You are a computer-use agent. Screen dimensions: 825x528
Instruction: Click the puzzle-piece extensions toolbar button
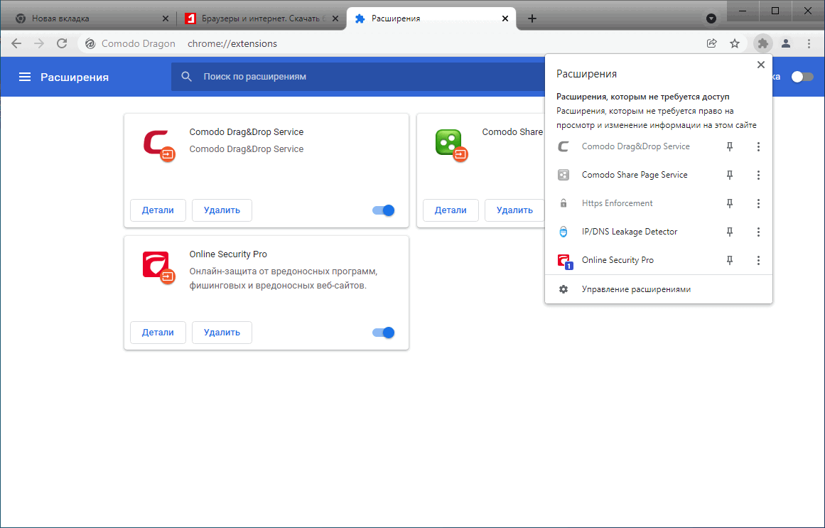tap(762, 43)
